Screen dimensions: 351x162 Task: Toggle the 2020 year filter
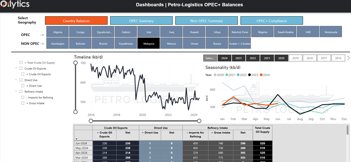click(281, 58)
